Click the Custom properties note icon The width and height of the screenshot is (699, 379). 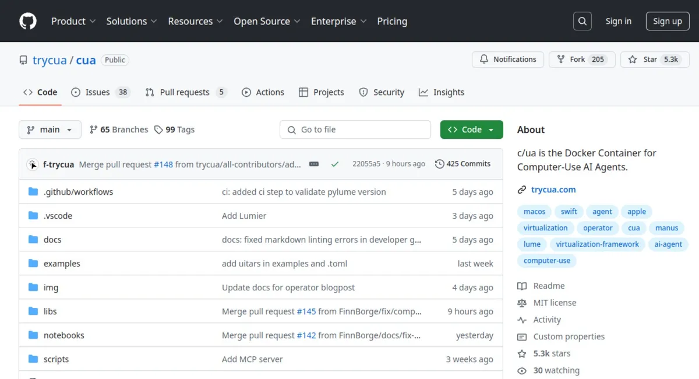coord(522,336)
